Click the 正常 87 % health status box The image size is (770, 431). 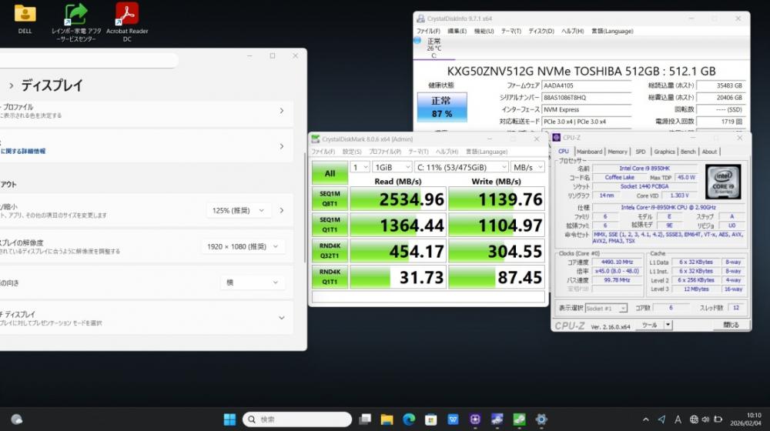click(441, 107)
